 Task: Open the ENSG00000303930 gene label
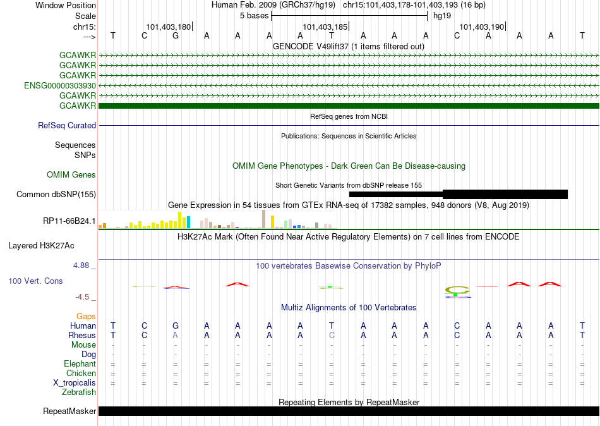pyautogui.click(x=60, y=85)
